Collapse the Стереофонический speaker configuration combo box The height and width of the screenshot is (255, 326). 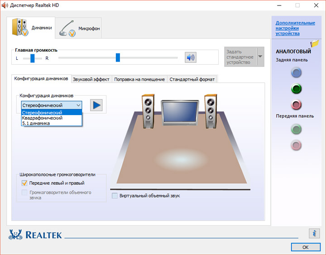coord(52,105)
